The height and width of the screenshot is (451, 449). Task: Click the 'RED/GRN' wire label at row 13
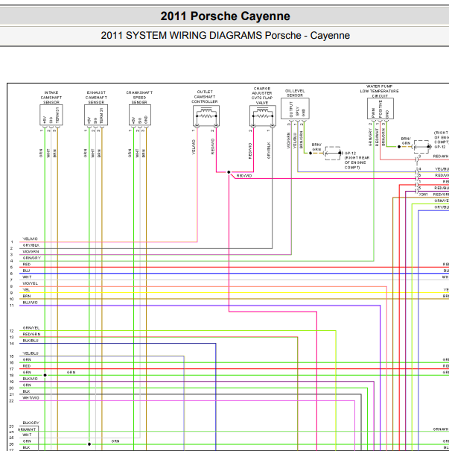click(x=31, y=334)
